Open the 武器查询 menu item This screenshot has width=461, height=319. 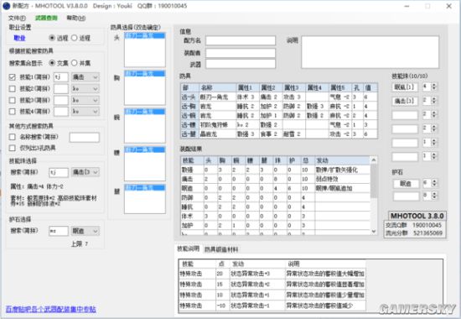tap(46, 18)
